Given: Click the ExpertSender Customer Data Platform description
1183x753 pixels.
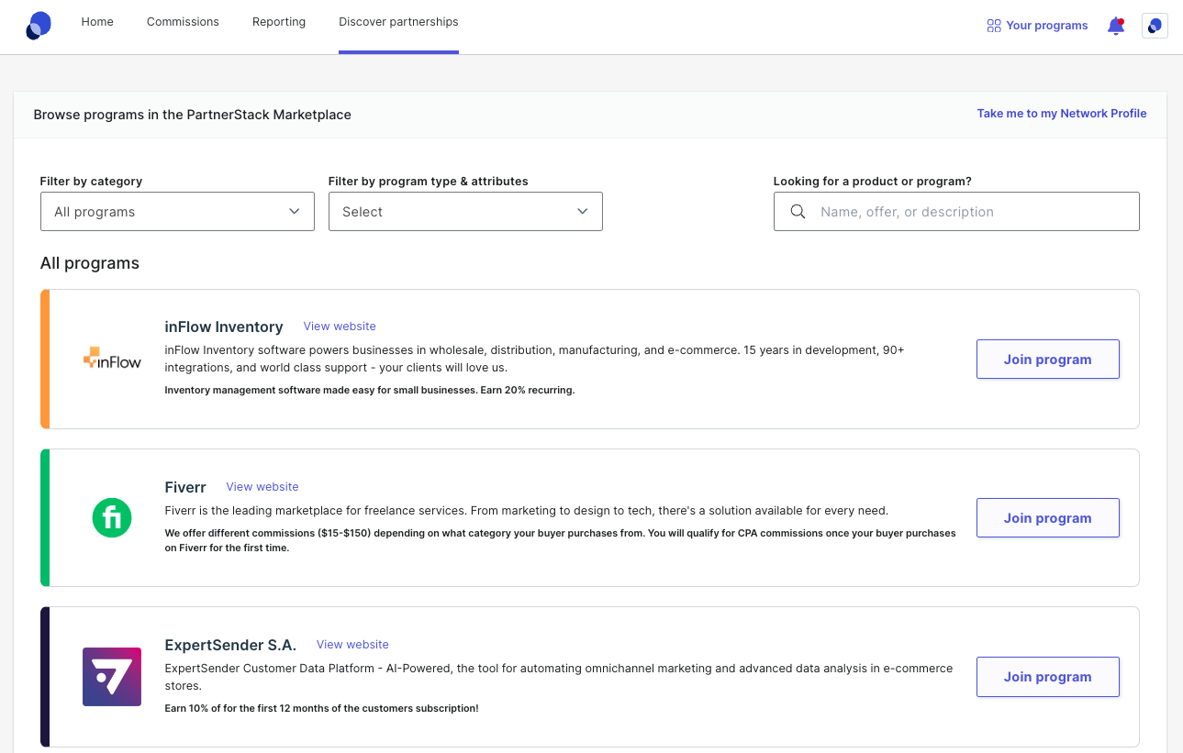Looking at the screenshot, I should pyautogui.click(x=559, y=677).
